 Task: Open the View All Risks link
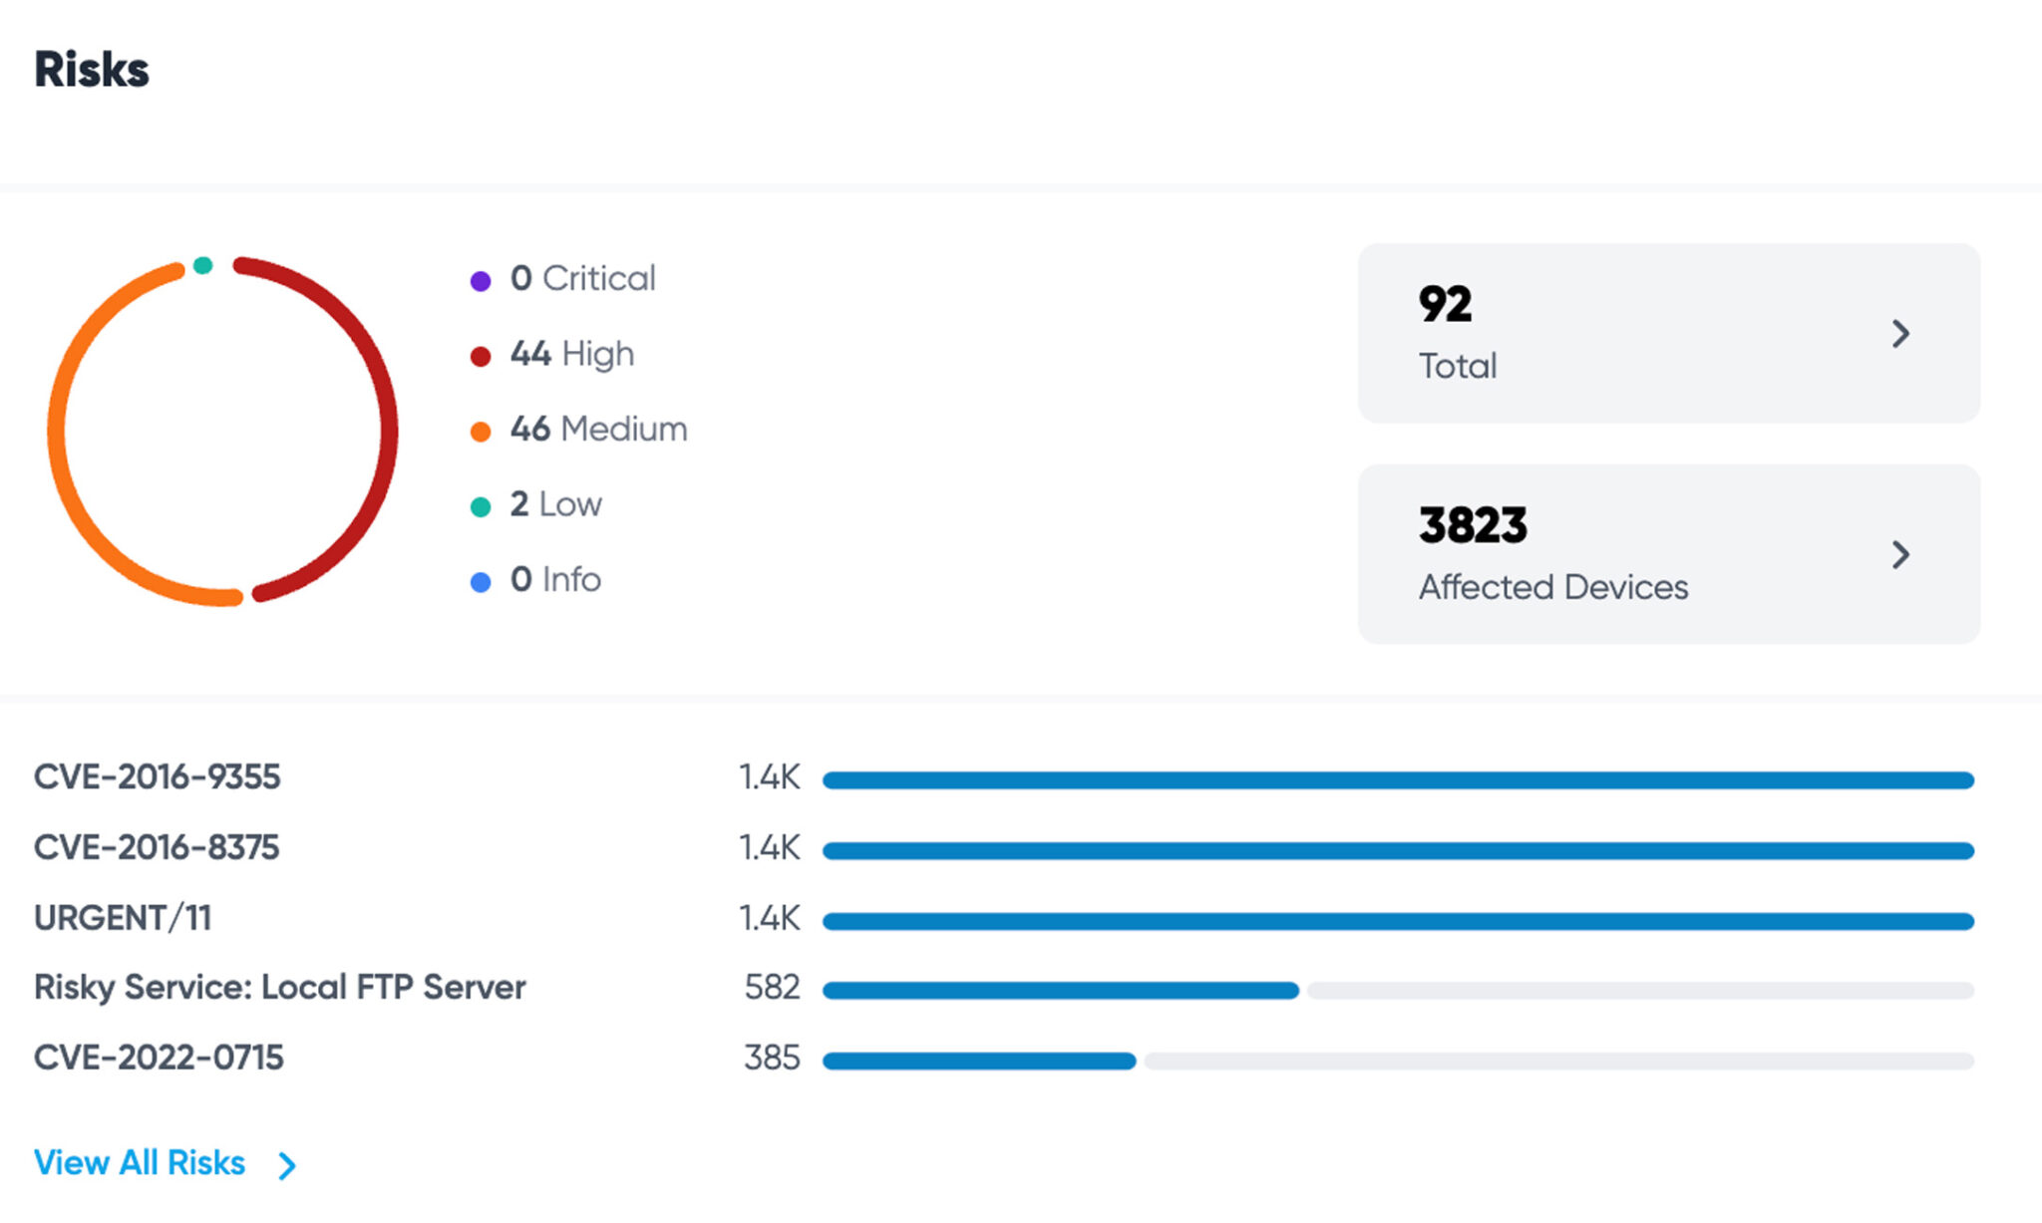140,1163
